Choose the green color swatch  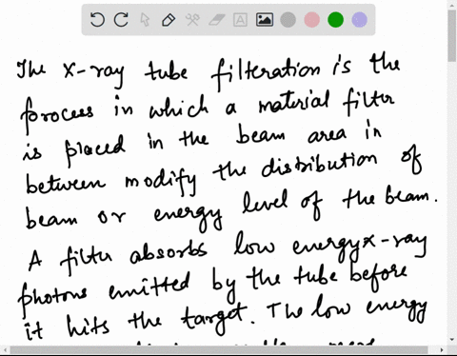click(x=336, y=20)
